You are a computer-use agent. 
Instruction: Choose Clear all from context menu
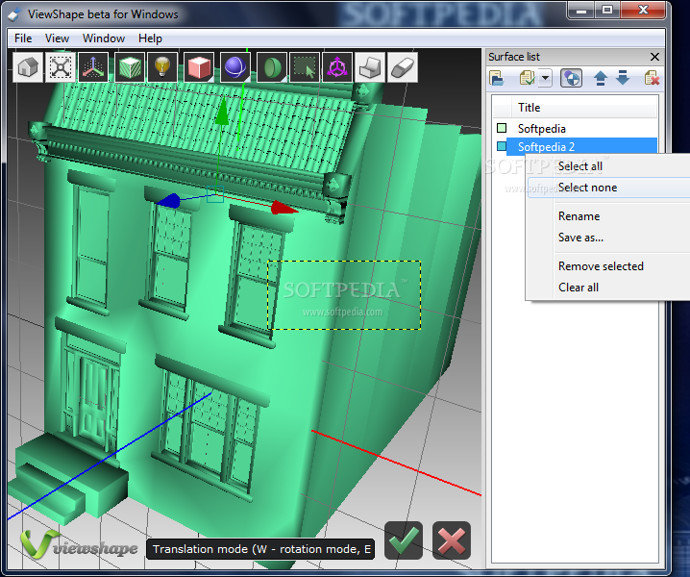tap(608, 288)
